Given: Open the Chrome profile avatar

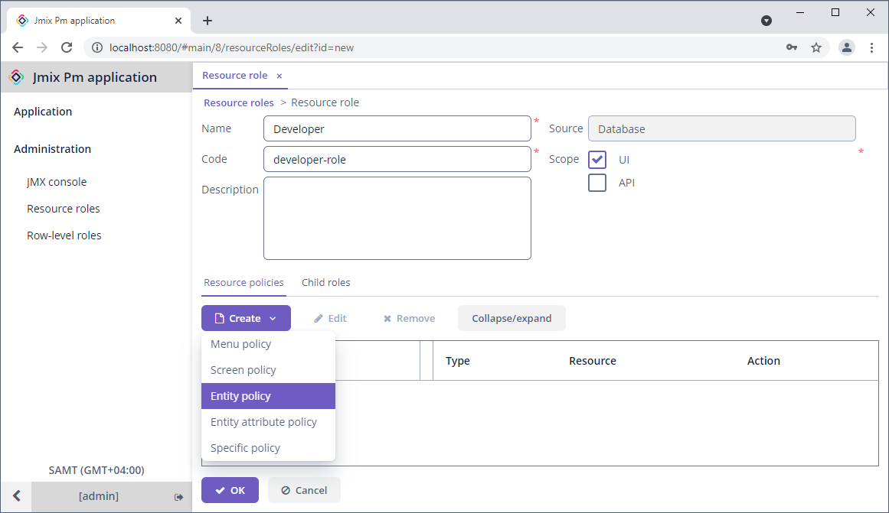Looking at the screenshot, I should pos(846,47).
